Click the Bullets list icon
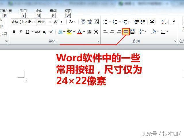This screenshot has height=138, width=184. (106, 22)
